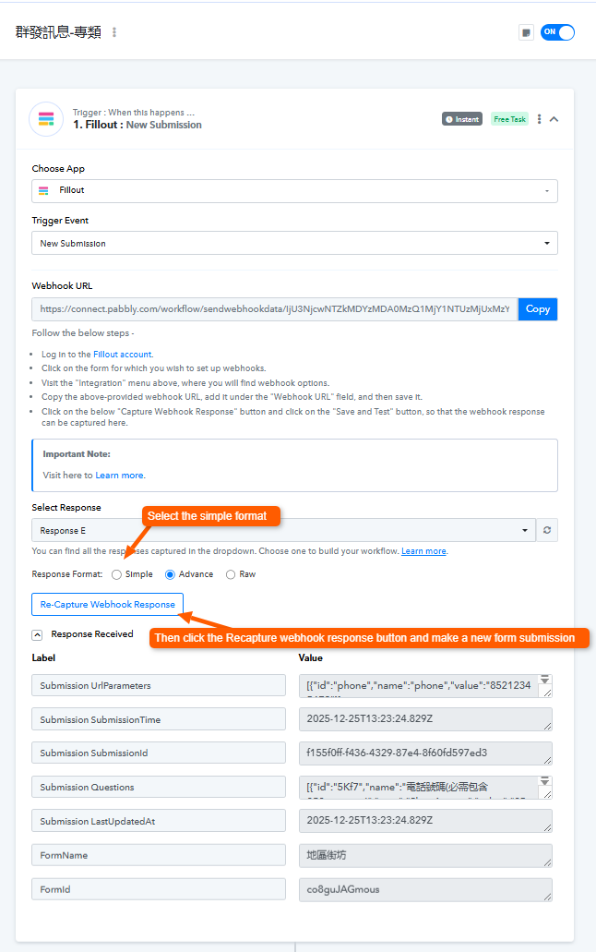The image size is (596, 952).
Task: Toggle the workflow ON switch
Action: point(557,32)
